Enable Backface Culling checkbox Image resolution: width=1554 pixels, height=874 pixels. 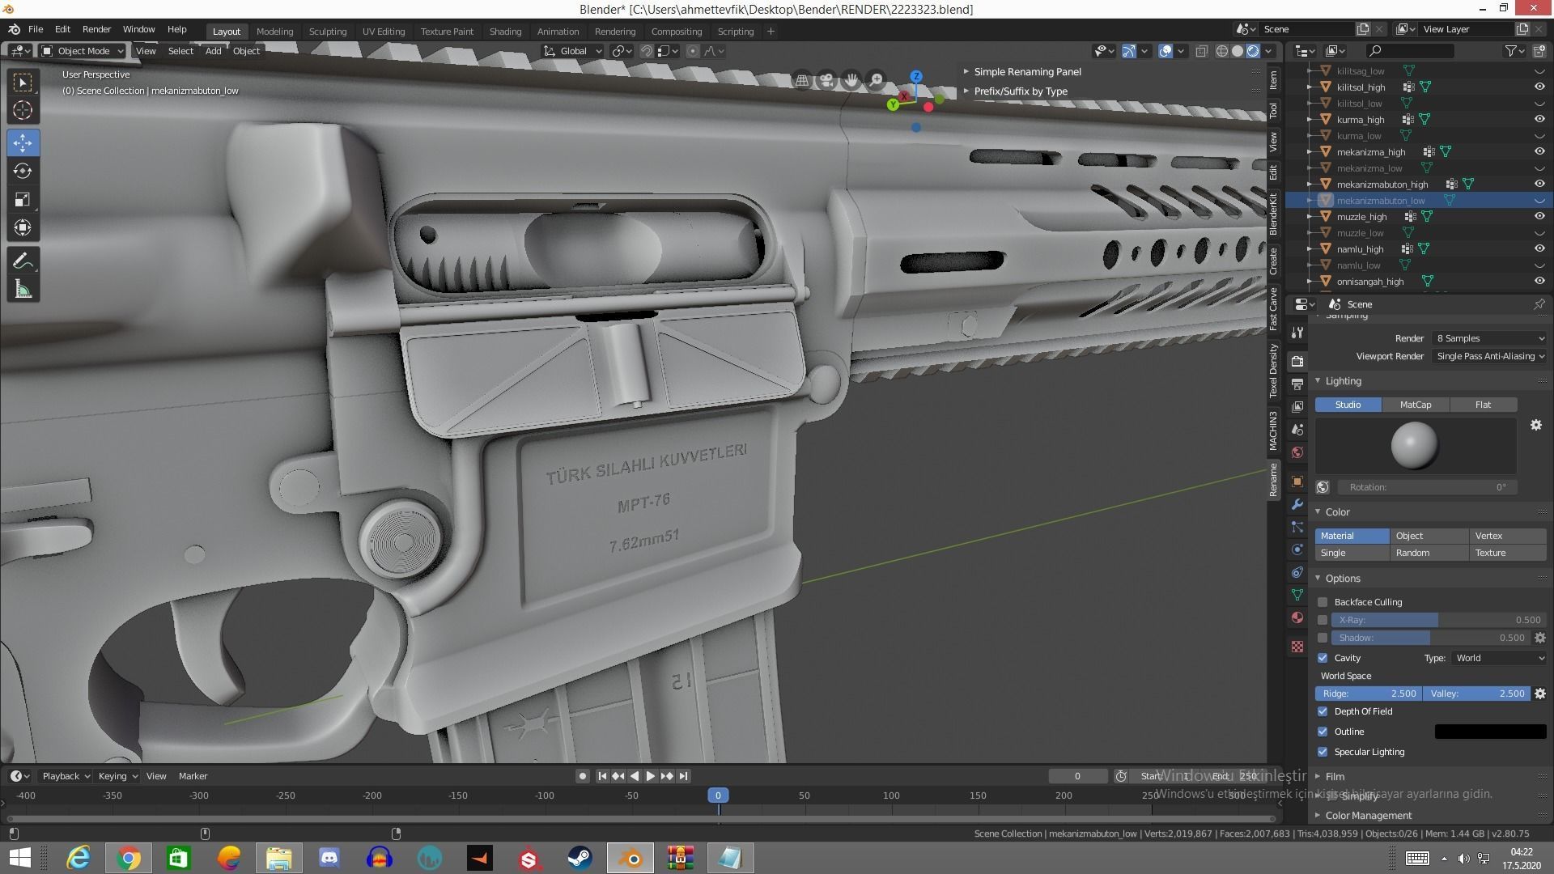tap(1323, 602)
